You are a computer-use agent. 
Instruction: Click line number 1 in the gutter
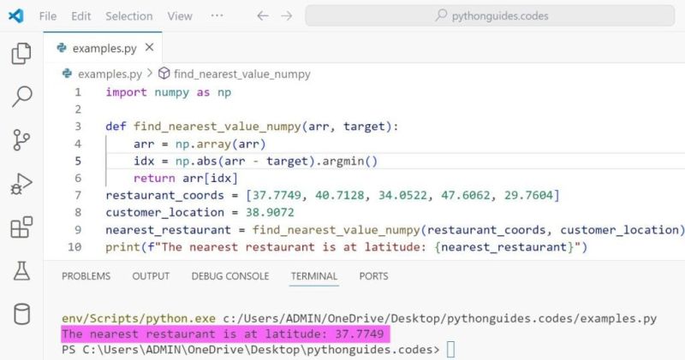pos(78,92)
